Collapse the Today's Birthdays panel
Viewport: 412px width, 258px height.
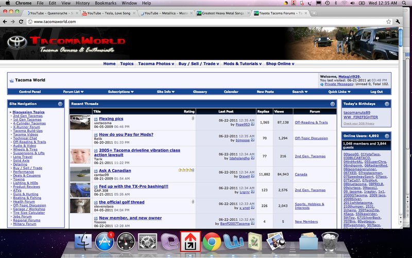(387, 104)
